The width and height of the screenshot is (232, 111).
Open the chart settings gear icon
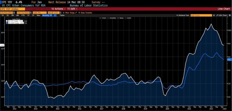pyautogui.click(x=230, y=15)
